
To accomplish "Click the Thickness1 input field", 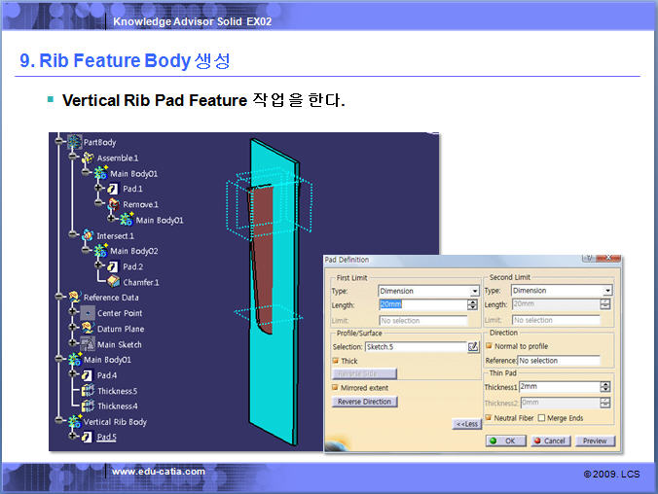I will (559, 387).
